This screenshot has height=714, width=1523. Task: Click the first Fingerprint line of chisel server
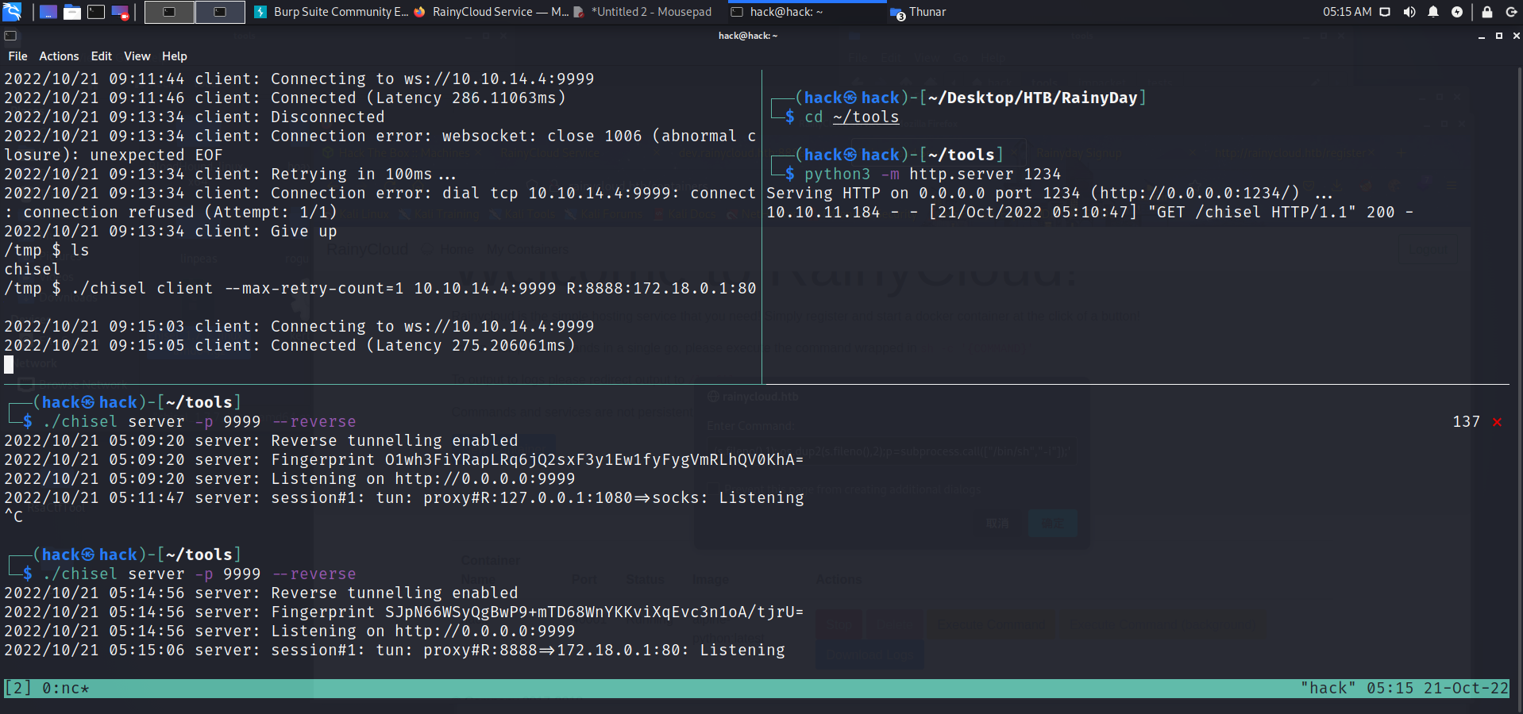pyautogui.click(x=403, y=459)
